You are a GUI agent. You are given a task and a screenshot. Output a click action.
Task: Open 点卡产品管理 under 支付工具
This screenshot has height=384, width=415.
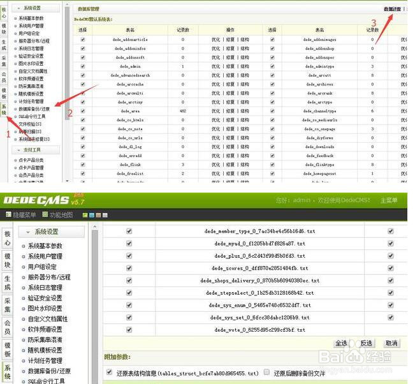click(31, 168)
